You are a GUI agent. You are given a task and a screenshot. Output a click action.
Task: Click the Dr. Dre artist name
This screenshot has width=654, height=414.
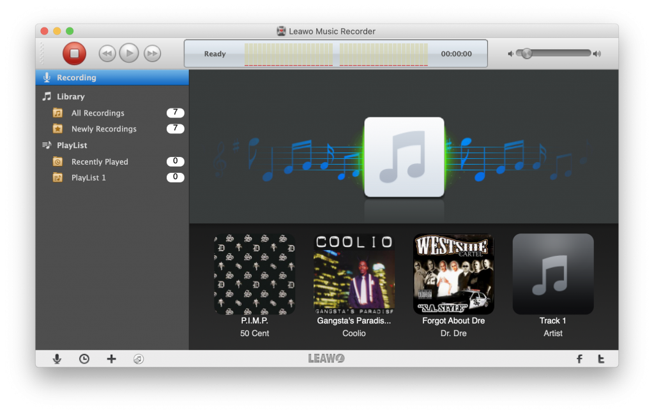pyautogui.click(x=453, y=333)
